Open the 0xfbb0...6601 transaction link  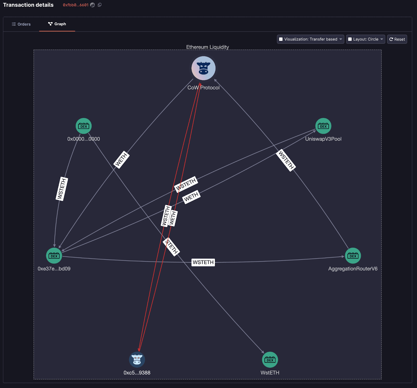(75, 5)
